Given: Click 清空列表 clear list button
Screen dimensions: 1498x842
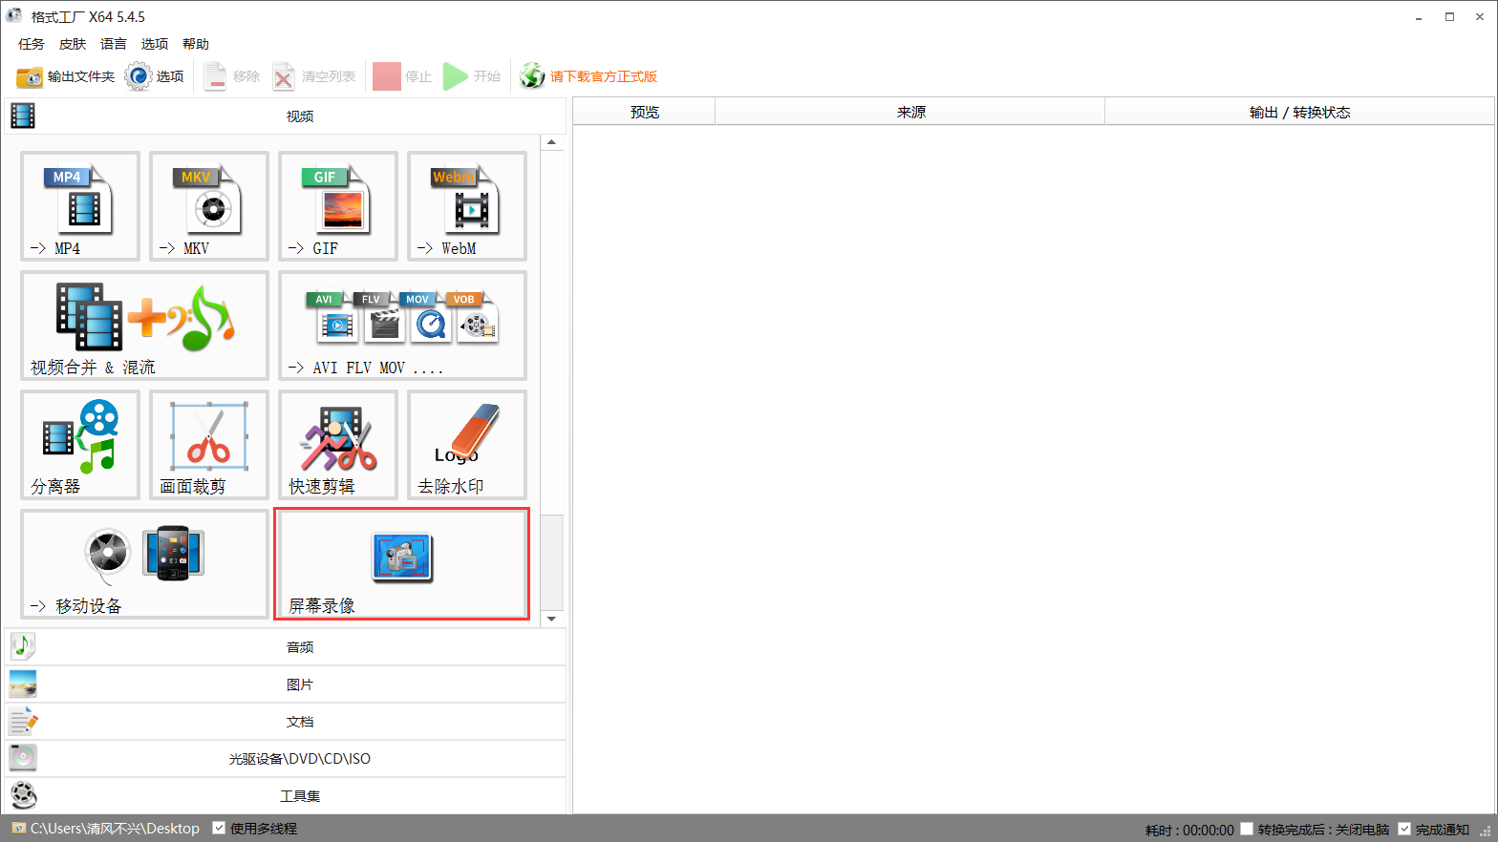Looking at the screenshot, I should tap(313, 76).
